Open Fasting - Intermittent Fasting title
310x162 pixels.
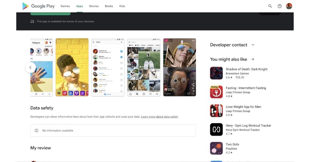tap(246, 88)
